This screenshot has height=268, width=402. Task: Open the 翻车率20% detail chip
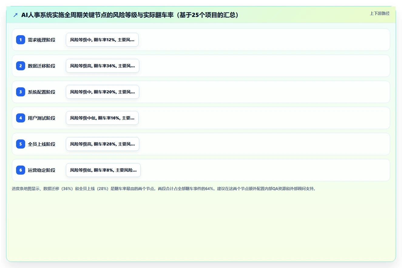103,92
